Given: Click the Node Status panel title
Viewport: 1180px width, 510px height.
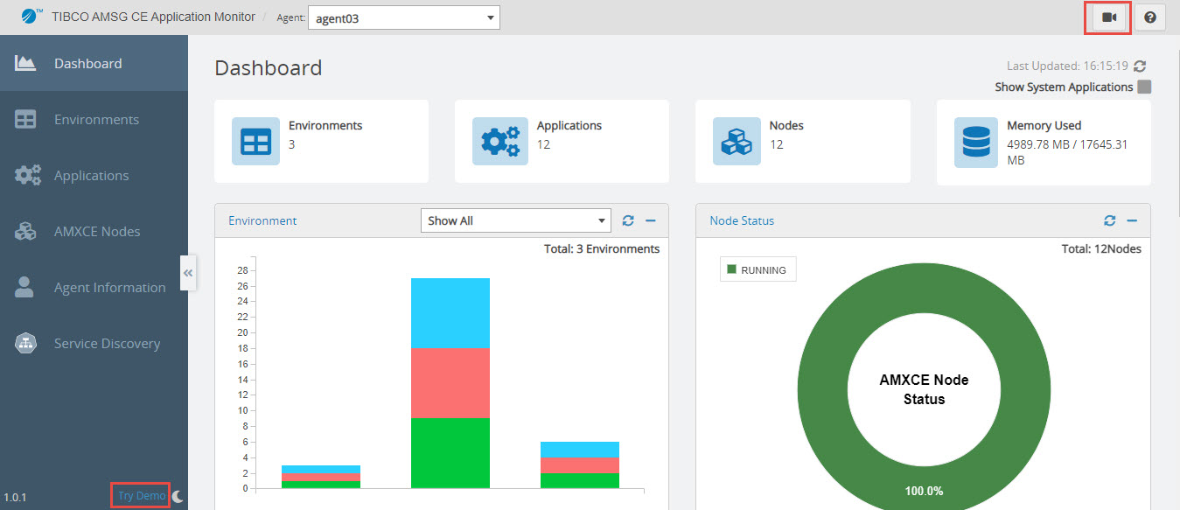Looking at the screenshot, I should (742, 220).
